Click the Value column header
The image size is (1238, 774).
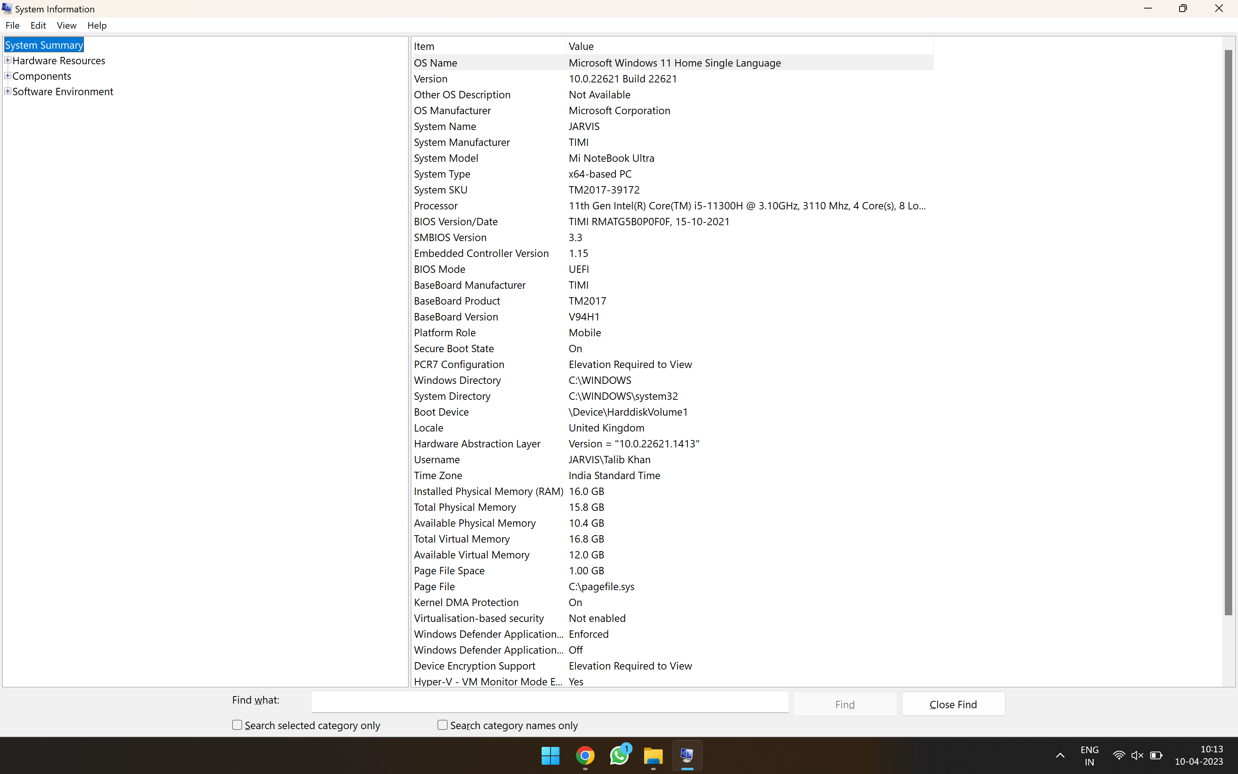[x=750, y=46]
